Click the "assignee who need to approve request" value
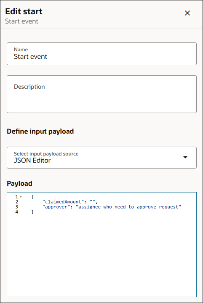 [x=128, y=207]
